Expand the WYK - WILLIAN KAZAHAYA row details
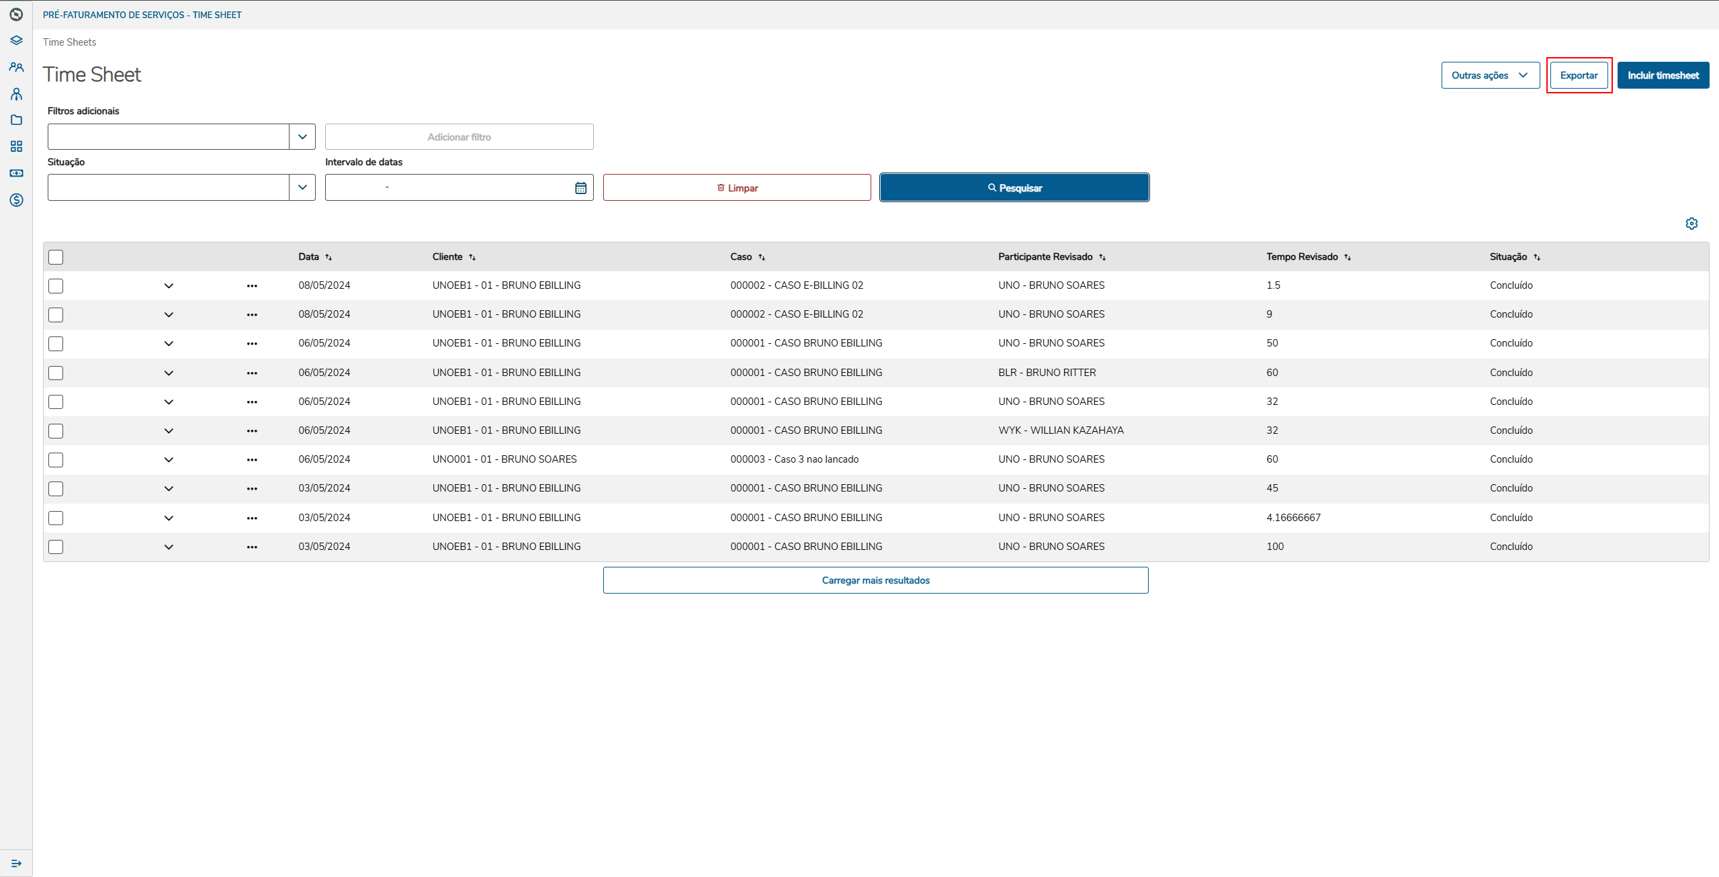1719x877 pixels. point(169,431)
